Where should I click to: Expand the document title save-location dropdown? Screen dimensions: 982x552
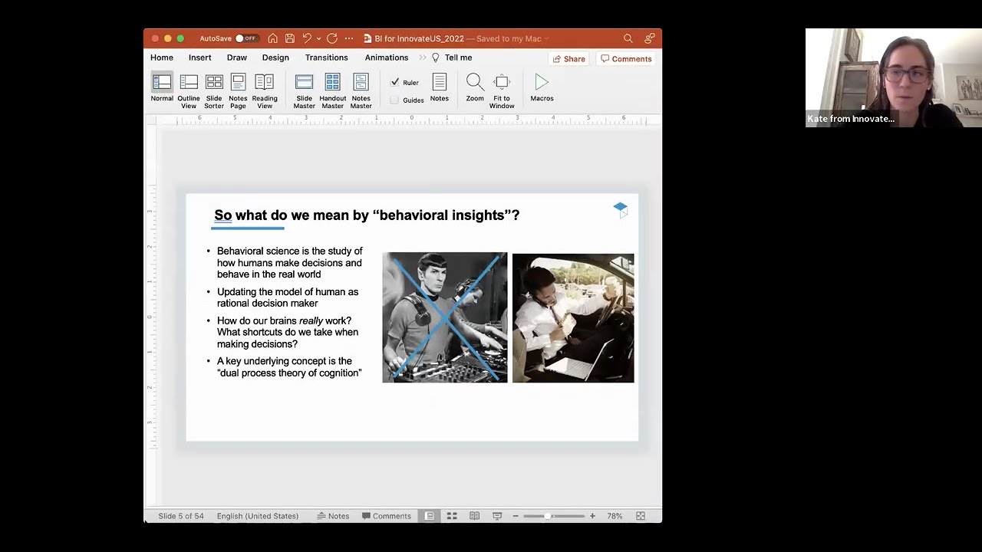click(x=546, y=38)
